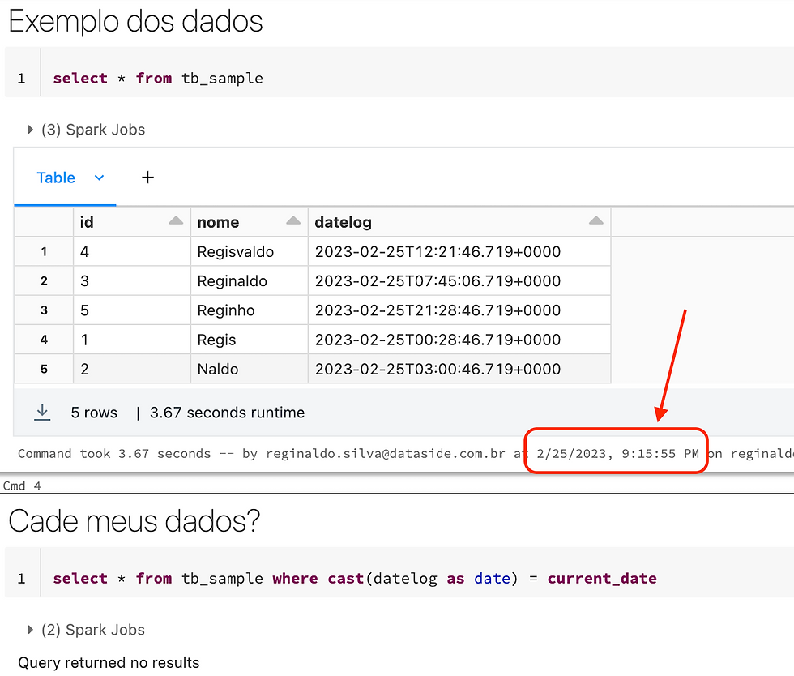The width and height of the screenshot is (794, 676).
Task: Select the Reginaldo cell
Action: click(250, 281)
